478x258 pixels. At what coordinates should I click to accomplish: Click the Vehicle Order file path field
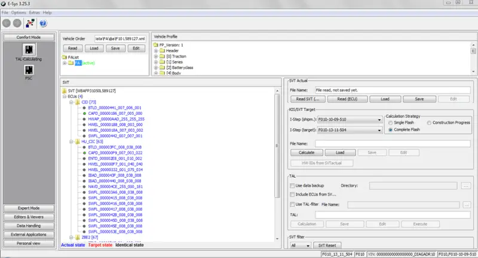pos(120,39)
